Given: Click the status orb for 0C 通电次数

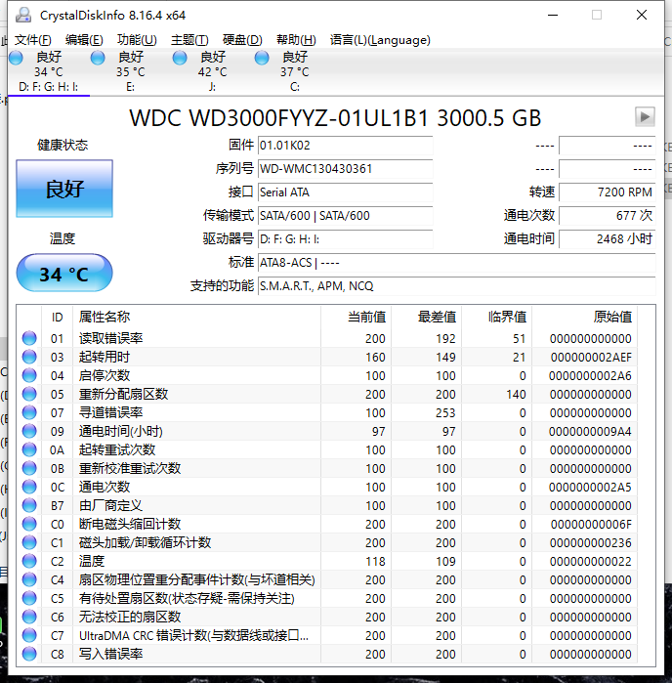Looking at the screenshot, I should pyautogui.click(x=29, y=487).
